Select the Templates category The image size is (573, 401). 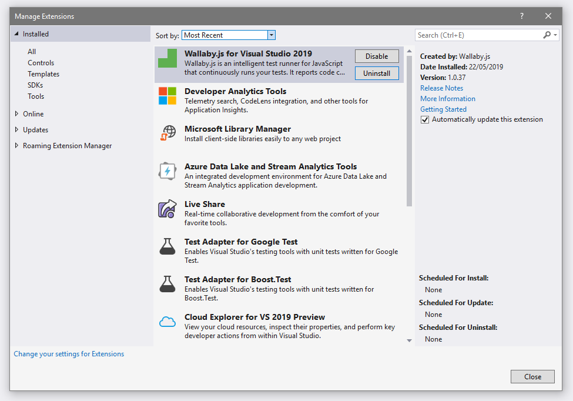(x=43, y=74)
